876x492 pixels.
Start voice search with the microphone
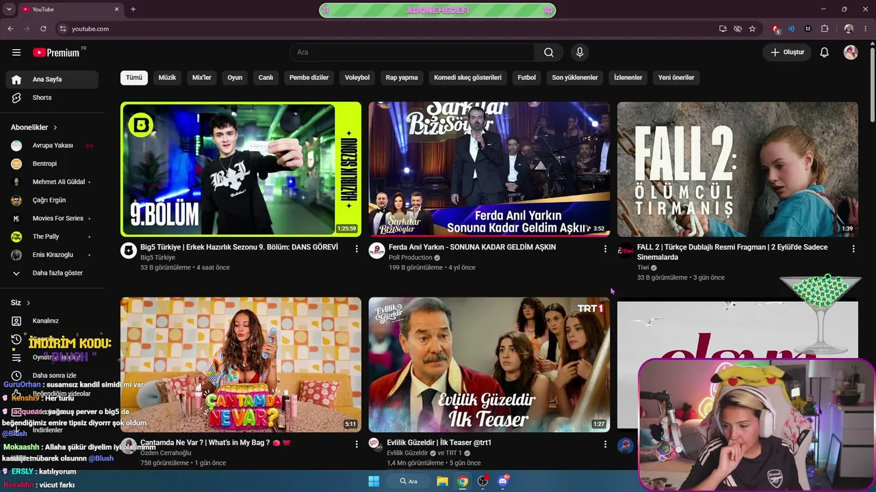point(580,53)
